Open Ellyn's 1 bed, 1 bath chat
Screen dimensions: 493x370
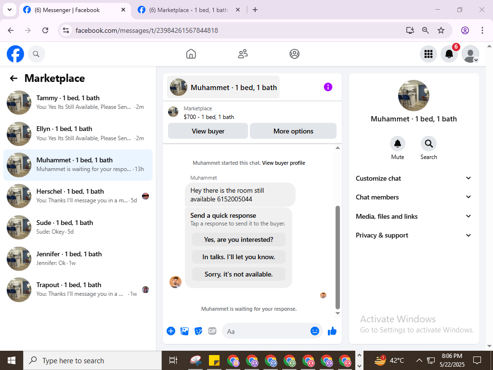[78, 134]
